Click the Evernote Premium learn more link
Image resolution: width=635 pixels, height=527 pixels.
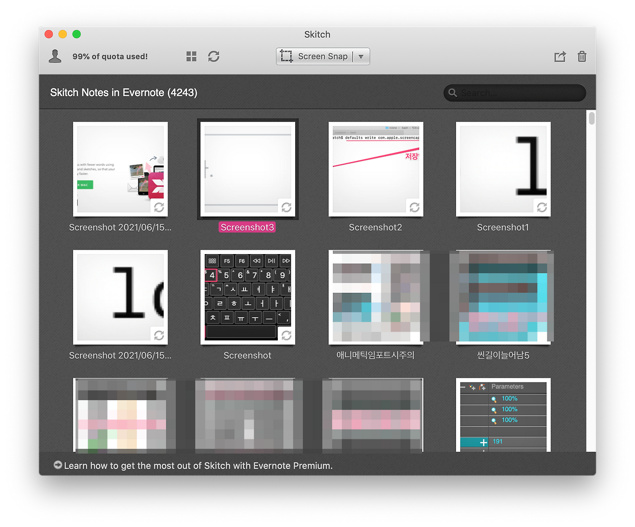click(x=198, y=465)
